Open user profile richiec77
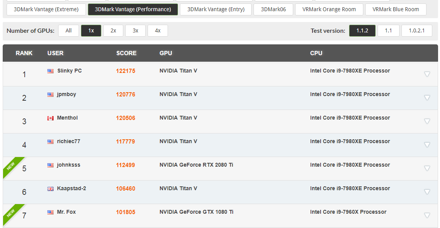Viewport: 440px width, 228px height. click(69, 142)
